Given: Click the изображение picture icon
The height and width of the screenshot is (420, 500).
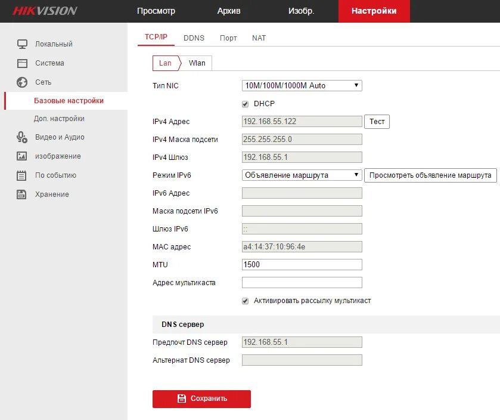Looking at the screenshot, I should [x=21, y=156].
